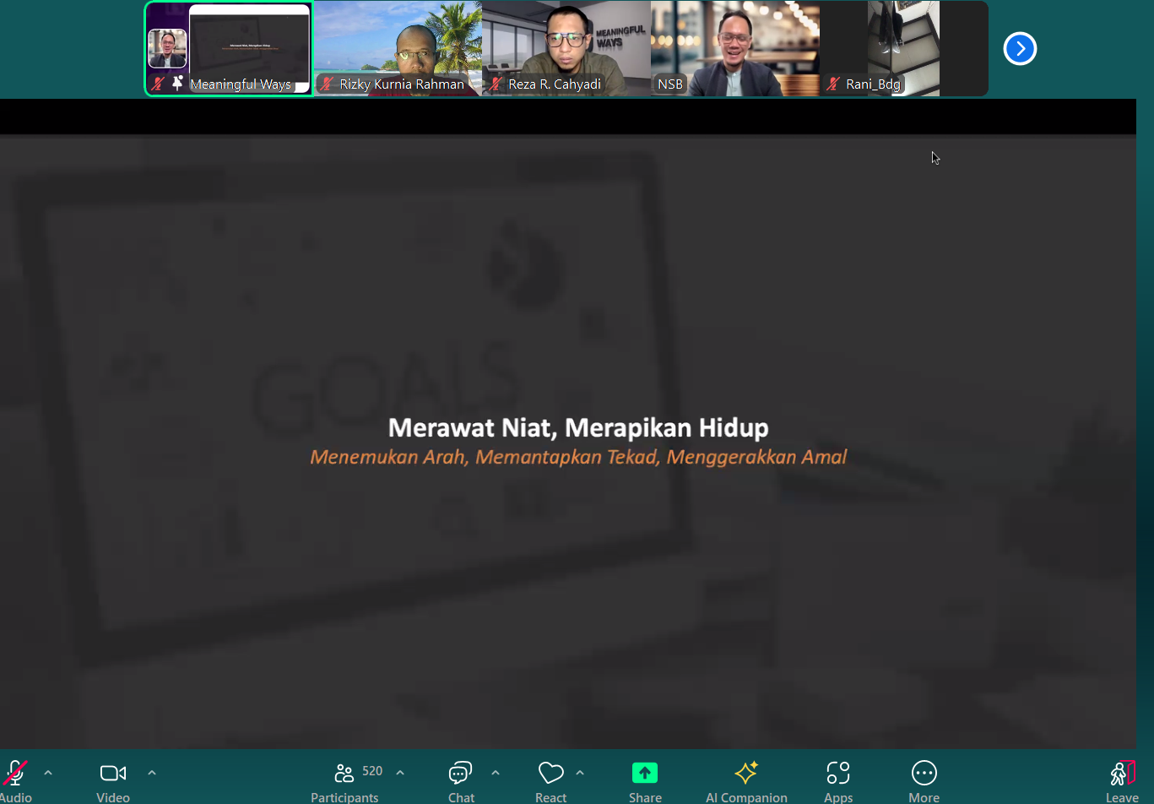Select Reza R. Cahyadi video tile
This screenshot has height=804, width=1154.
566,48
